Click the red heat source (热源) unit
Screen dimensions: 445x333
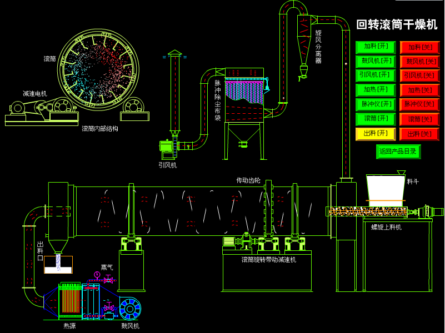71,300
